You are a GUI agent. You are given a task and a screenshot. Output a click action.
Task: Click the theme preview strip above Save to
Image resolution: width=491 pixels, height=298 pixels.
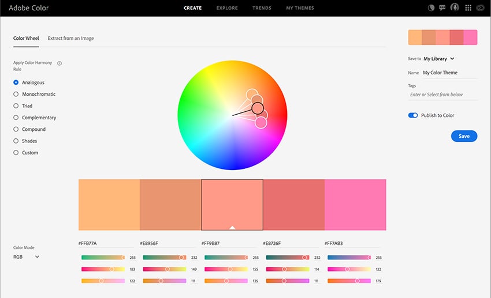coord(442,37)
